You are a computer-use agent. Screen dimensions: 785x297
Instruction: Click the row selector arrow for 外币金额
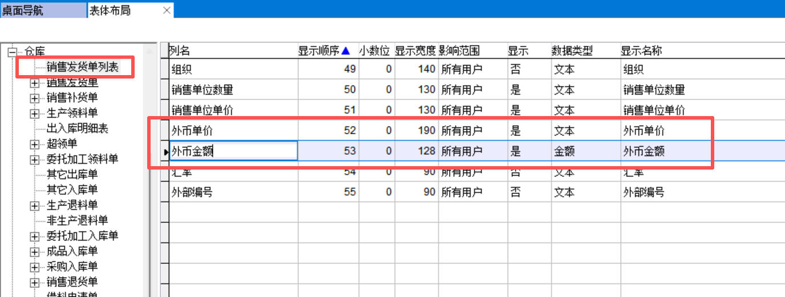click(x=165, y=151)
